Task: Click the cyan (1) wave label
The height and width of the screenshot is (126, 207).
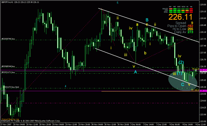Action: point(180,73)
